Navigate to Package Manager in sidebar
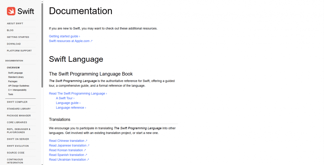The image size is (324, 165). tap(19, 116)
